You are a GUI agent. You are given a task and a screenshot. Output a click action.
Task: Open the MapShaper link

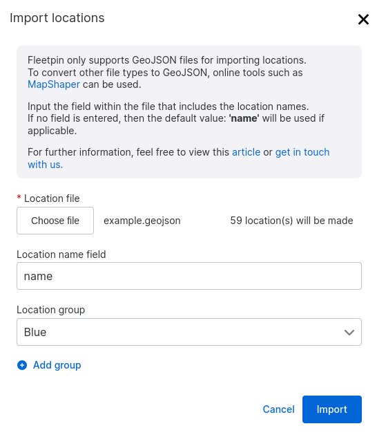pos(54,84)
